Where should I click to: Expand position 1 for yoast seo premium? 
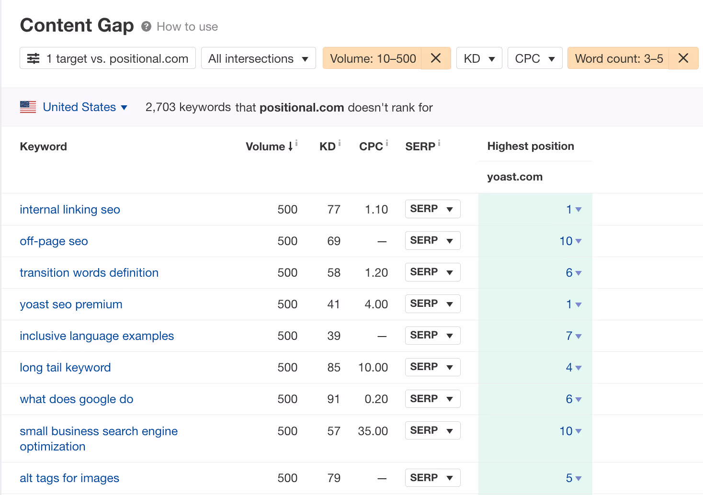pyautogui.click(x=574, y=304)
